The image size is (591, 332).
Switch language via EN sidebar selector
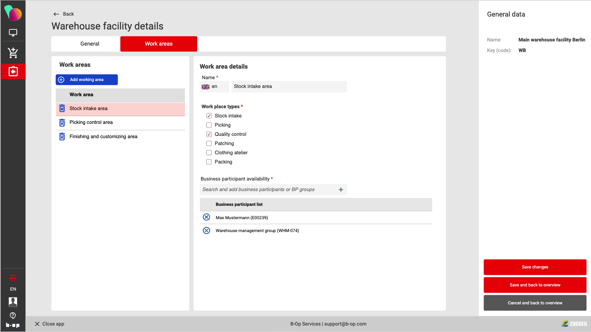tap(13, 289)
